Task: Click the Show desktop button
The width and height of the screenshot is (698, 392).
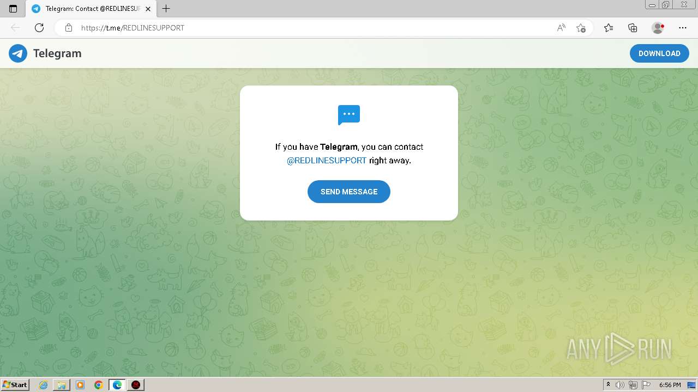Action: tap(691, 385)
